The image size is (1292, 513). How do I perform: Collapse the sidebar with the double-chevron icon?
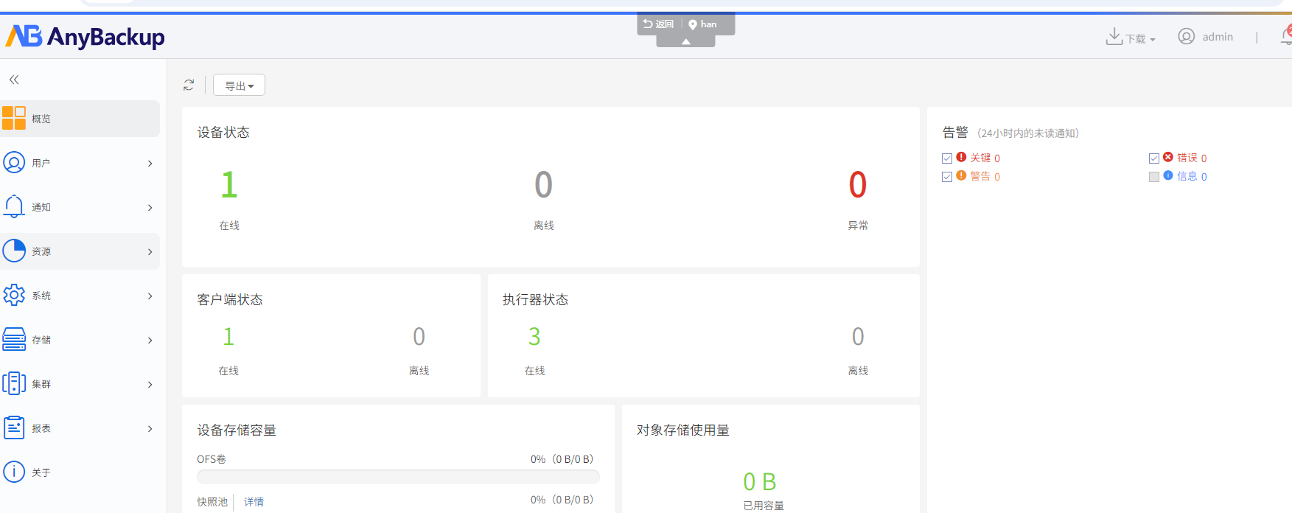(x=14, y=80)
